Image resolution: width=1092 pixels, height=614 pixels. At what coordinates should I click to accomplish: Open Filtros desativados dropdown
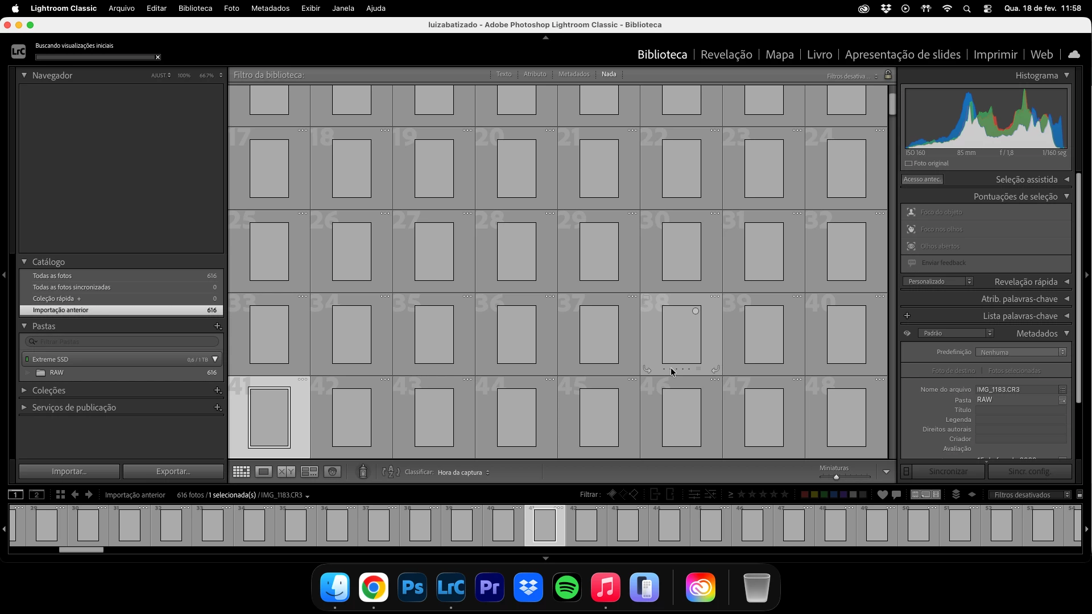(1029, 495)
